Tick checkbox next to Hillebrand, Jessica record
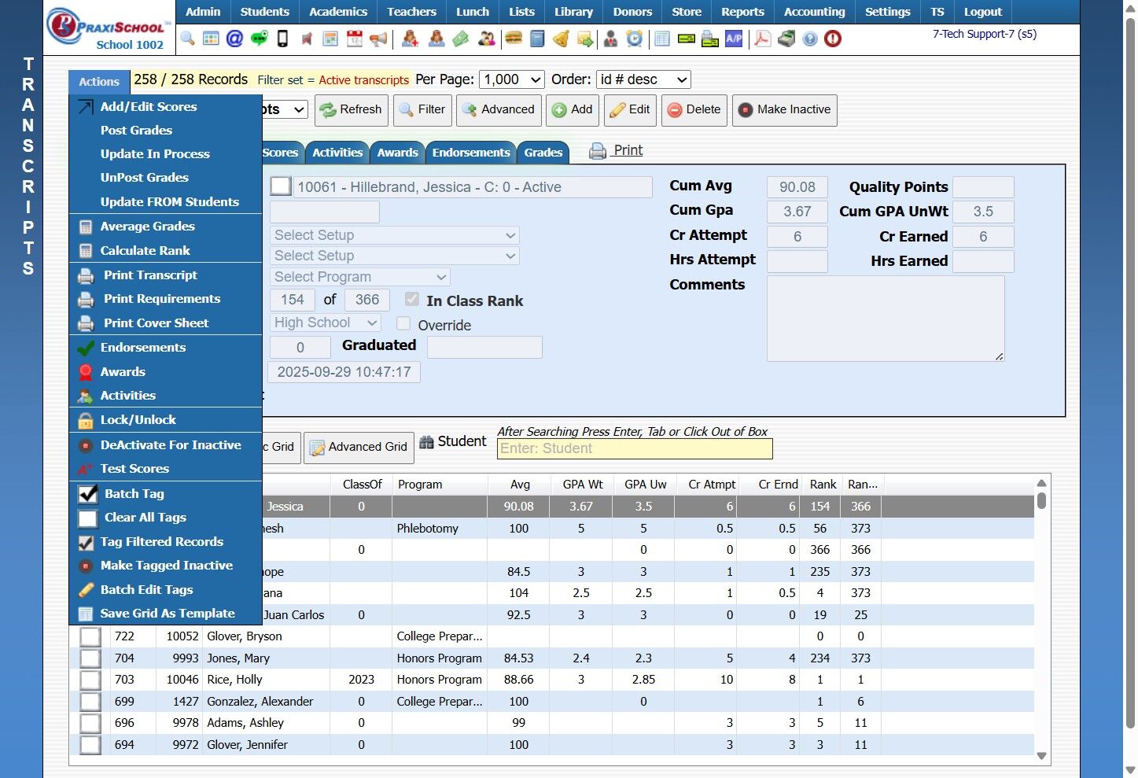Image resolution: width=1138 pixels, height=778 pixels. coord(281,186)
